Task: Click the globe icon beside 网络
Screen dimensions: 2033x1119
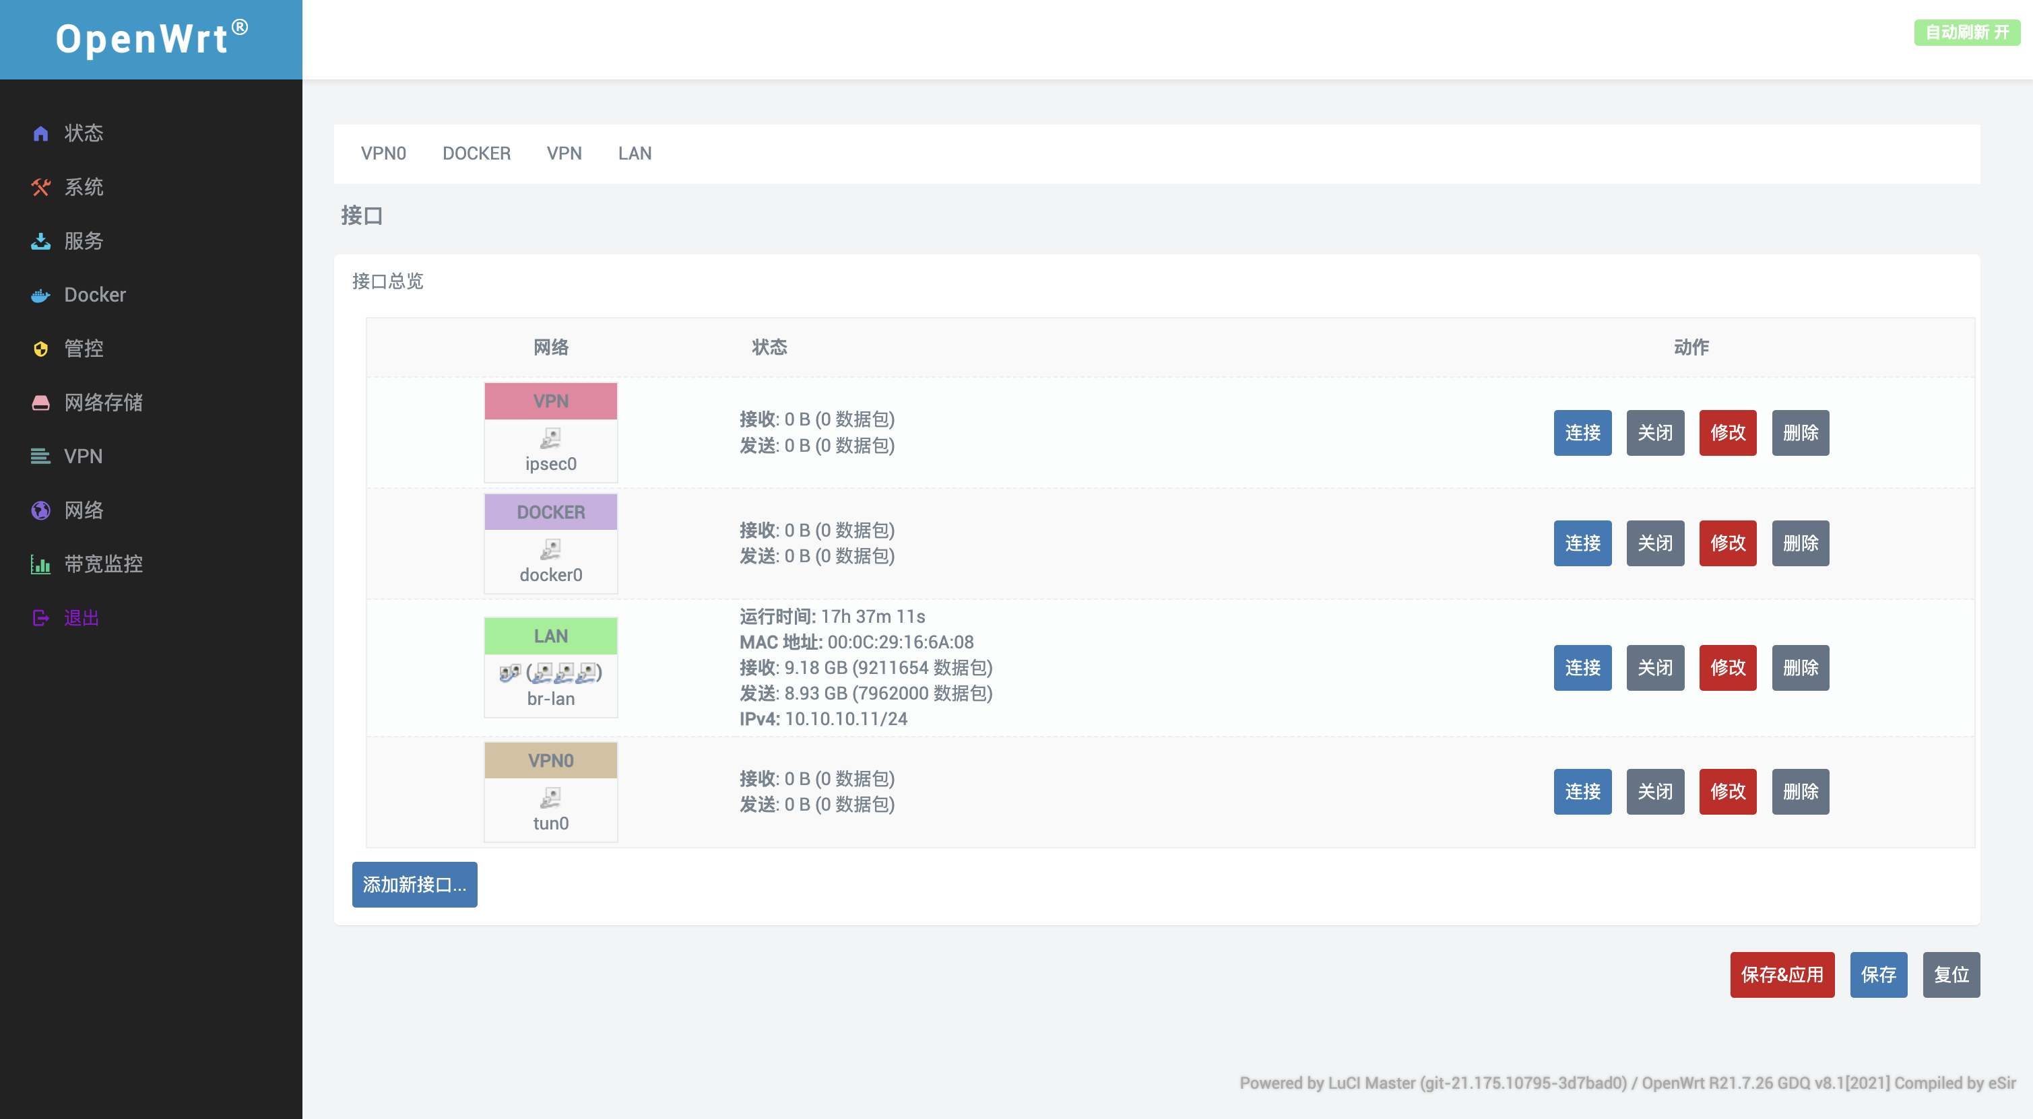Action: [41, 510]
